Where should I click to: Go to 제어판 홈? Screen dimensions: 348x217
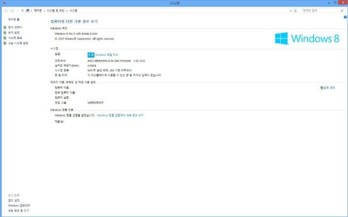coord(14,19)
